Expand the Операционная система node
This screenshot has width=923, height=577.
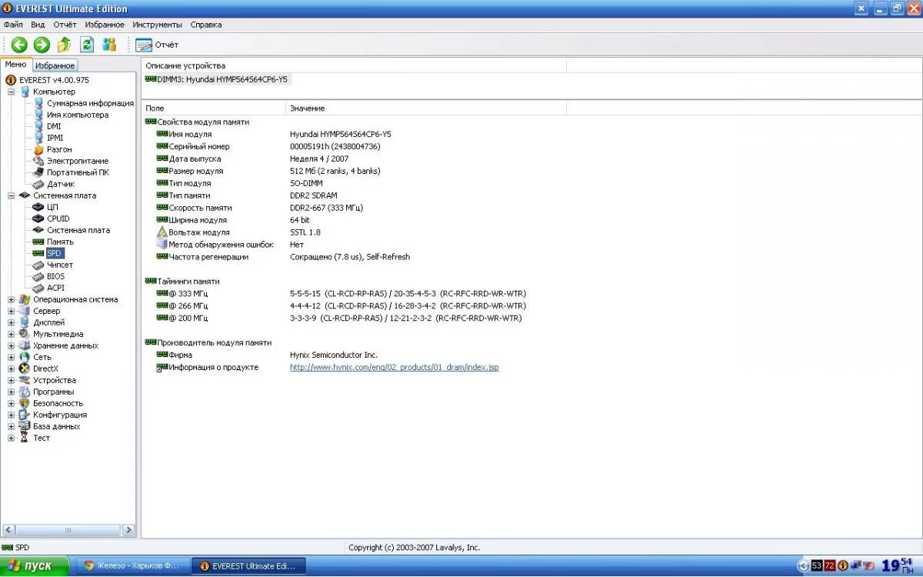pos(12,299)
